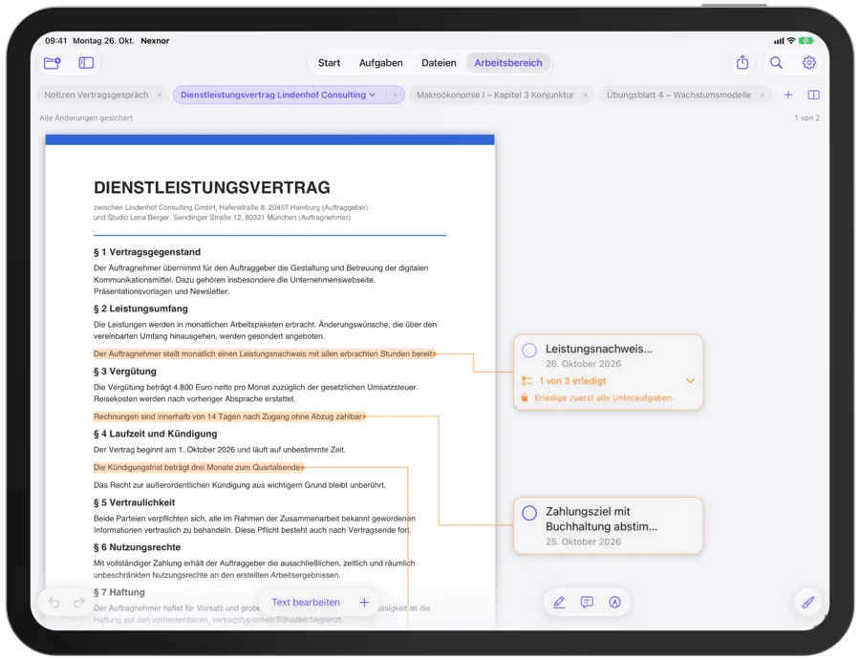Tap the Wi-Fi status icon
The height and width of the screenshot is (660, 860).
pos(791,40)
